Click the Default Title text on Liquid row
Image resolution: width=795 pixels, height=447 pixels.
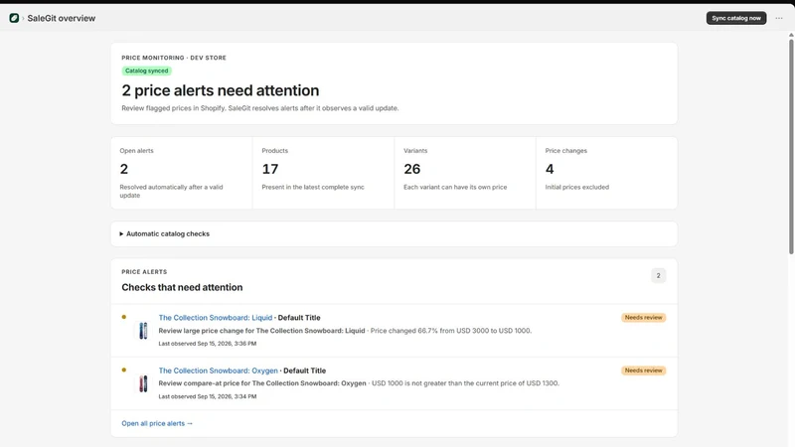point(299,318)
